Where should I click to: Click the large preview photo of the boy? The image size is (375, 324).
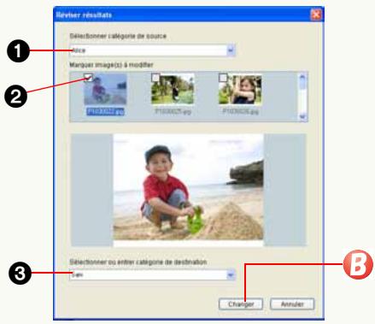(x=188, y=190)
